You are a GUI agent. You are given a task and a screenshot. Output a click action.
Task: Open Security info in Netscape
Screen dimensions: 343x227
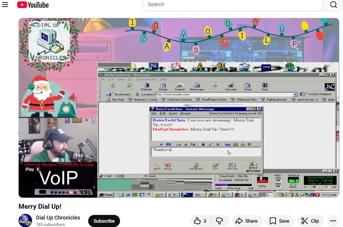(231, 87)
